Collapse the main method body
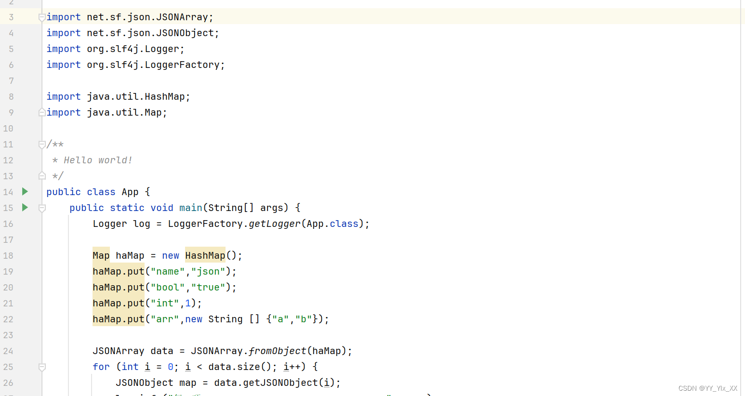Screen dimensions: 745x396 pos(41,208)
